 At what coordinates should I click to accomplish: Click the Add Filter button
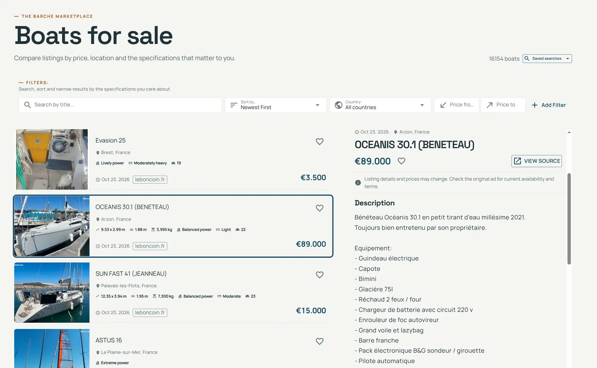548,105
